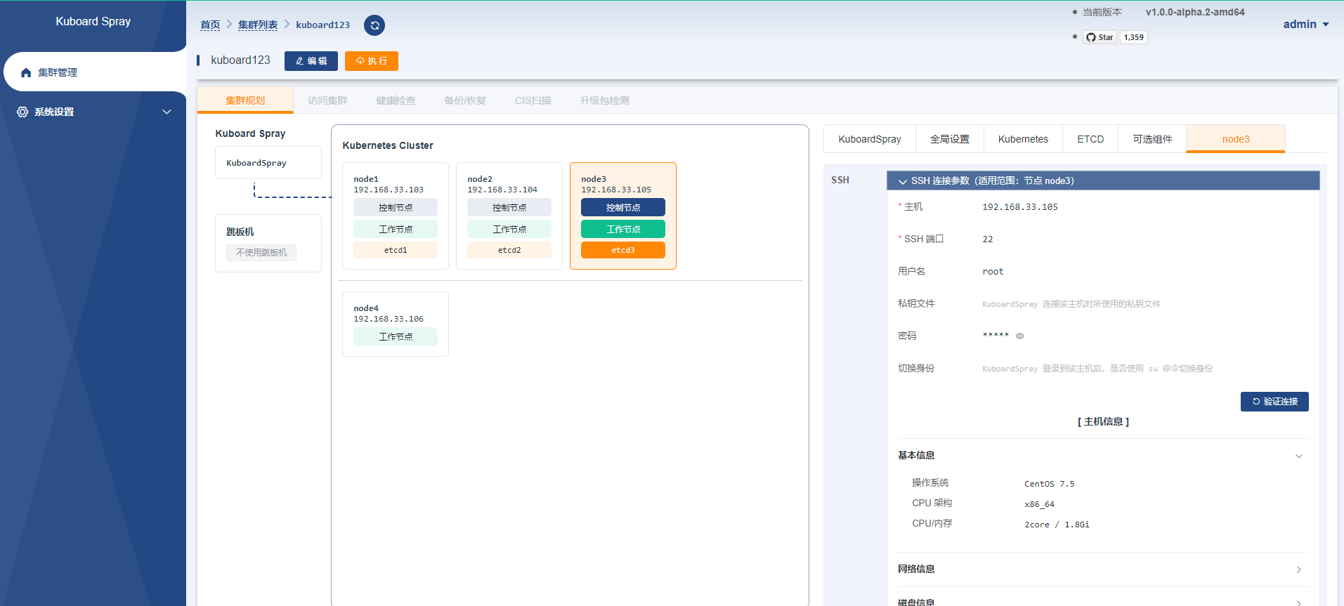
Task: Select the node2 card
Action: click(x=509, y=216)
